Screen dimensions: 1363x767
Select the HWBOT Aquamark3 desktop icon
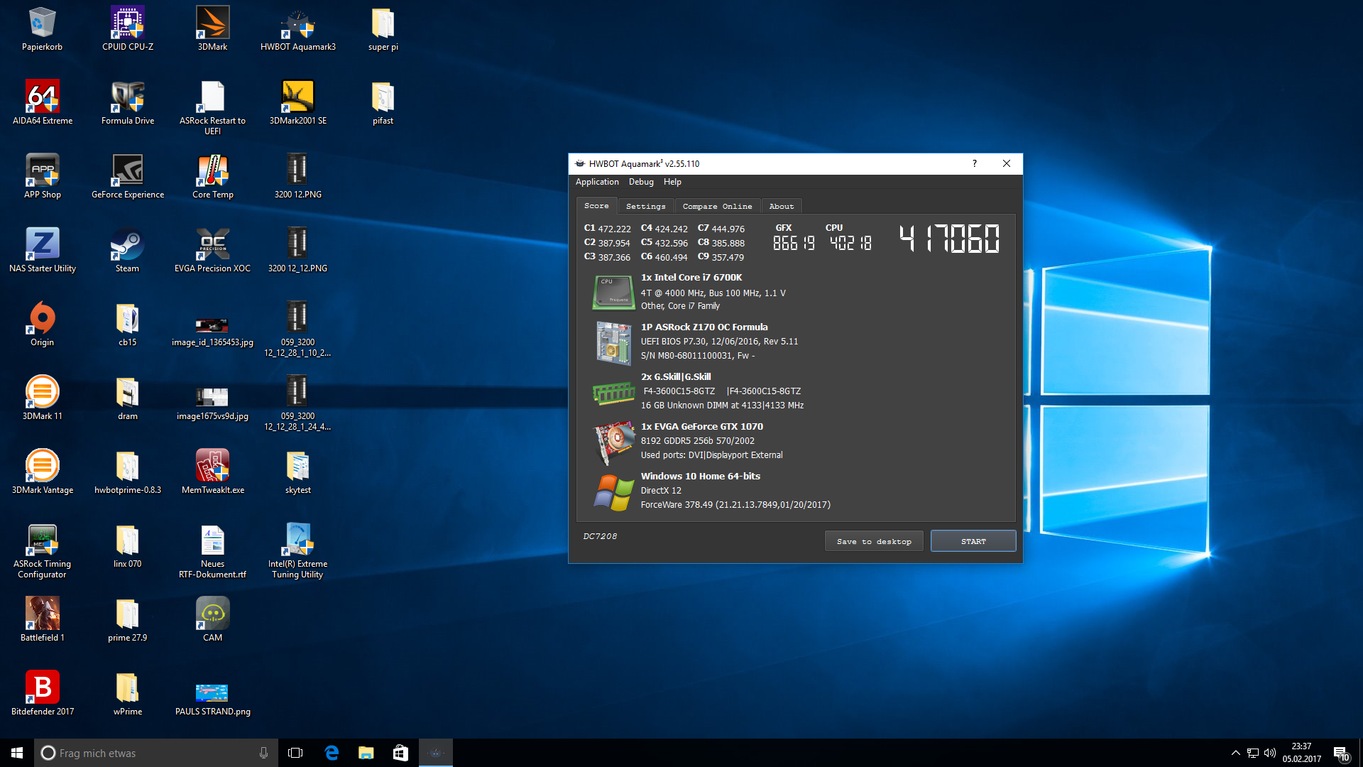pyautogui.click(x=297, y=29)
